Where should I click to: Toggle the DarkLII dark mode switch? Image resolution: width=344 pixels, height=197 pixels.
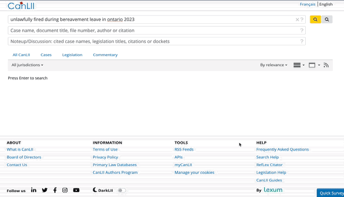pos(122,190)
